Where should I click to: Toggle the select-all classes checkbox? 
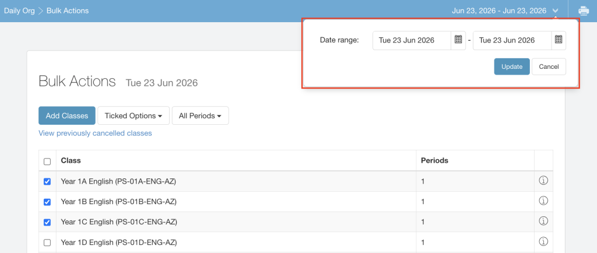[47, 161]
